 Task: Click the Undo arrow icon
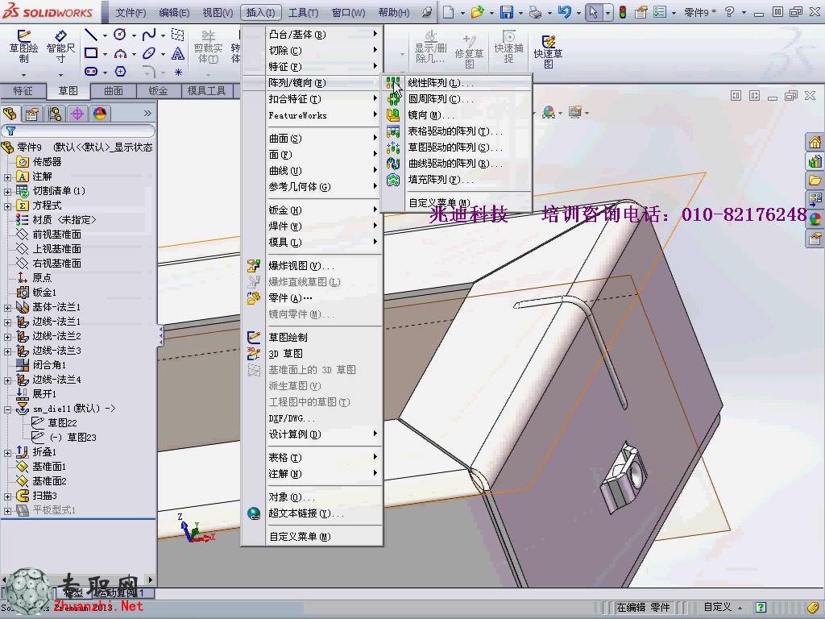pyautogui.click(x=565, y=12)
